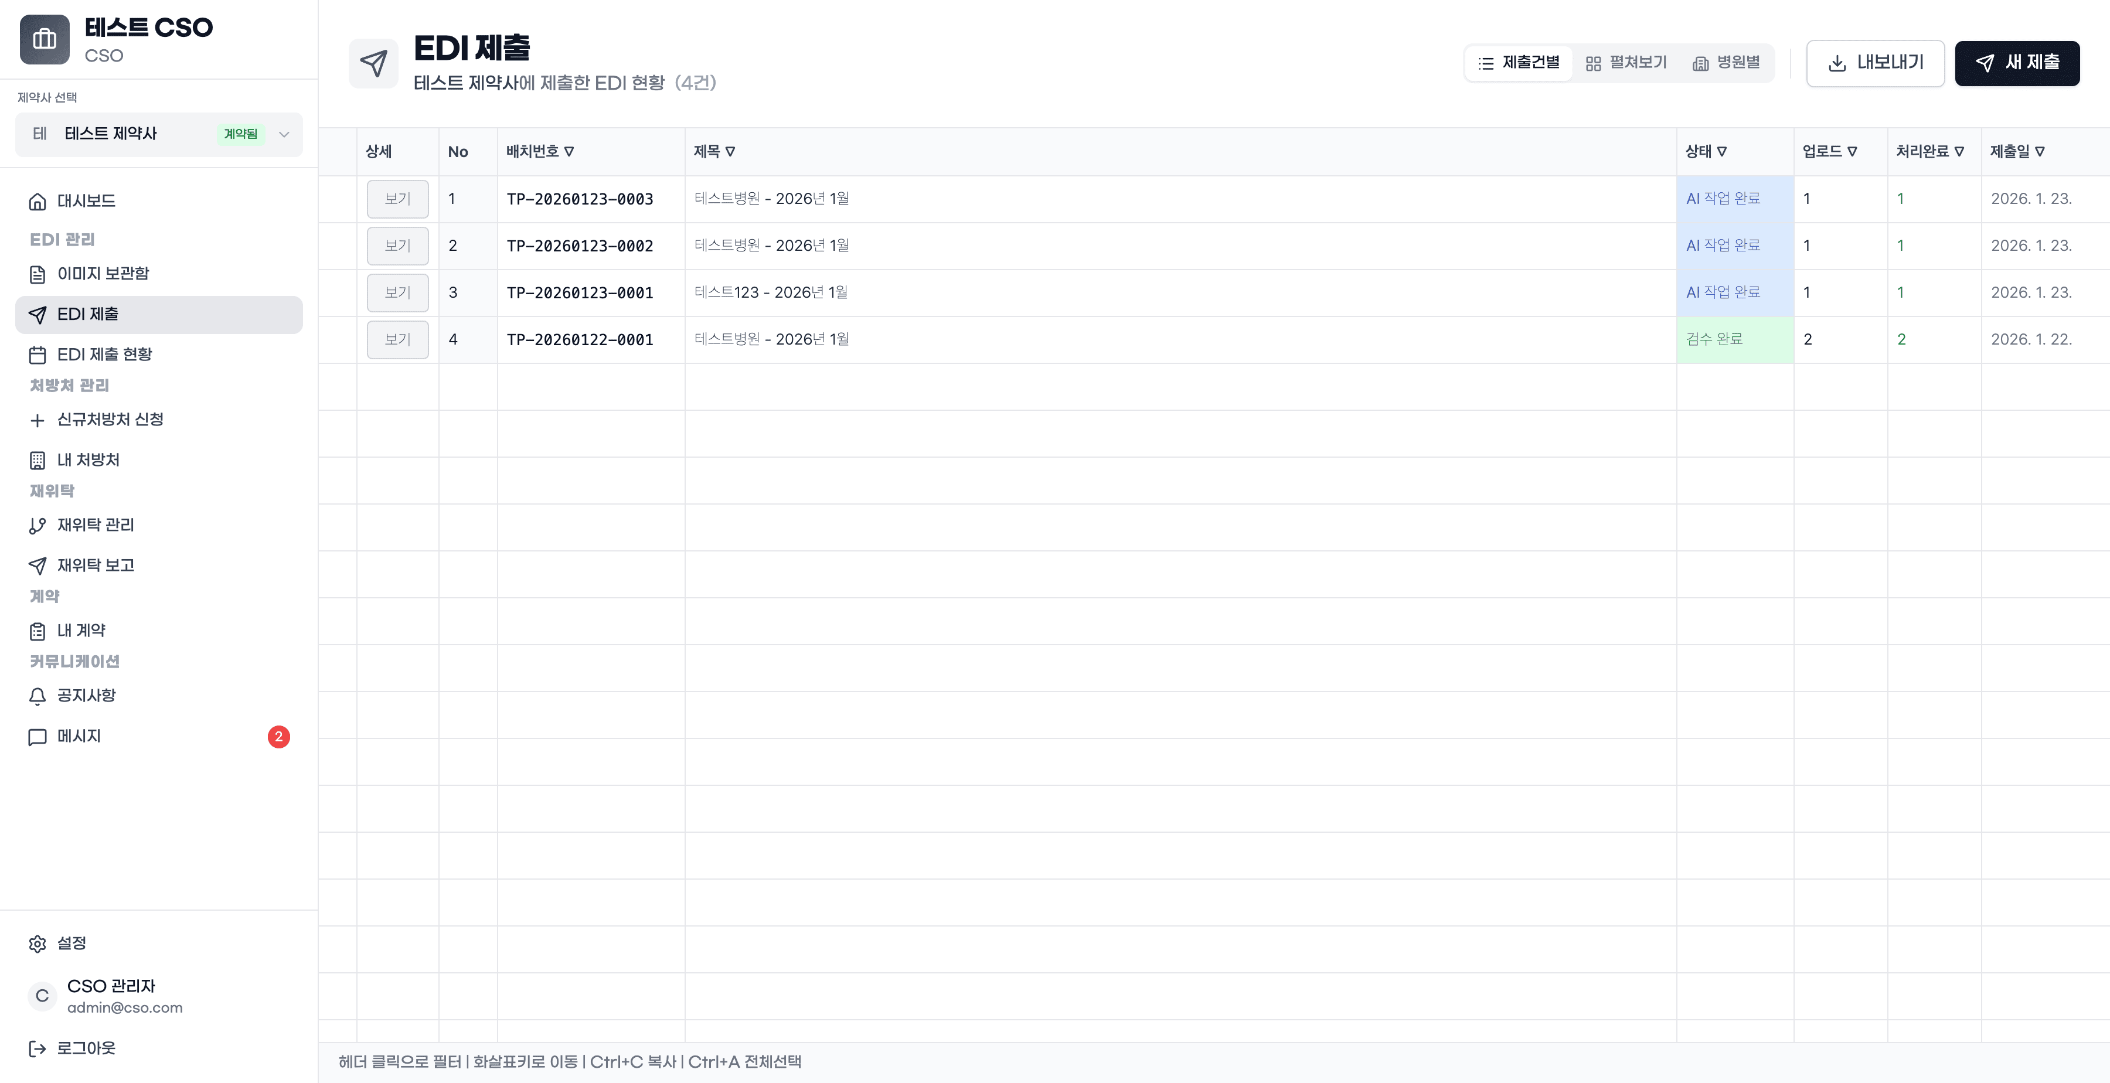Switch to 병원별 view
2110x1083 pixels.
[x=1726, y=63]
